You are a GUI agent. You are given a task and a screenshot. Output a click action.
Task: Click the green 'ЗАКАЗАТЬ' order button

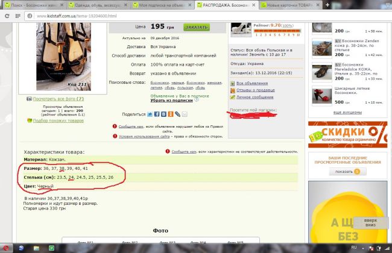coord(196,27)
